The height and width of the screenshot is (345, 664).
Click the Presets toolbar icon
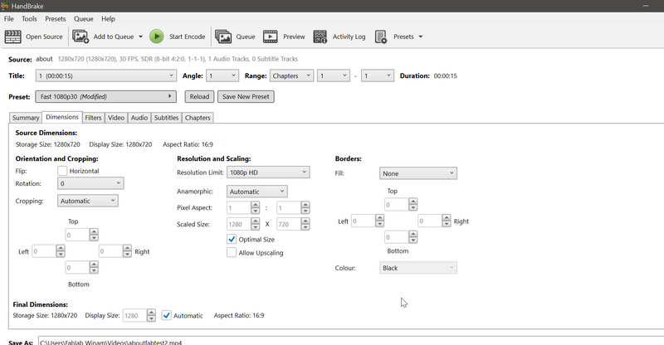click(381, 36)
